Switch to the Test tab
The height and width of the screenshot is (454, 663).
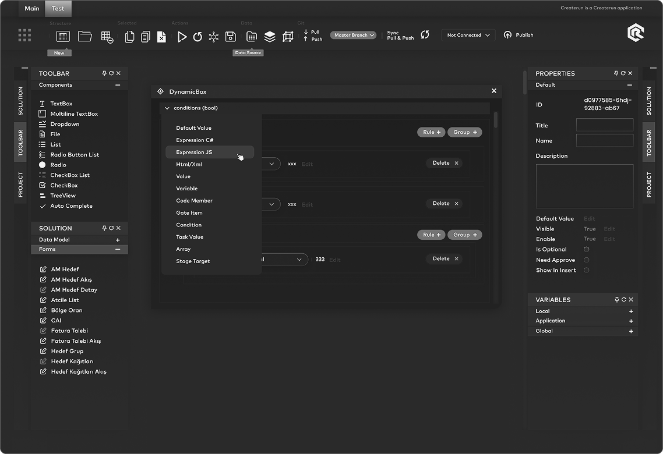(58, 8)
